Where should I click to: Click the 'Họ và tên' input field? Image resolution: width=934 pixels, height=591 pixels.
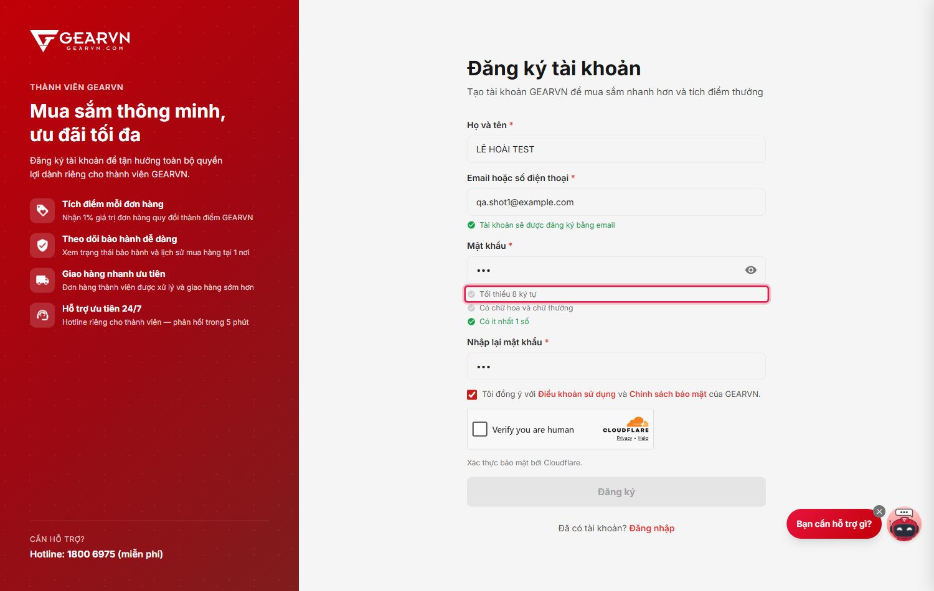(616, 149)
